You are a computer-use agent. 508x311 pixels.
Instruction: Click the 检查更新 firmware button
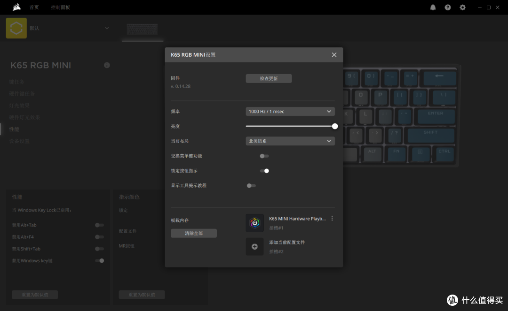point(269,78)
